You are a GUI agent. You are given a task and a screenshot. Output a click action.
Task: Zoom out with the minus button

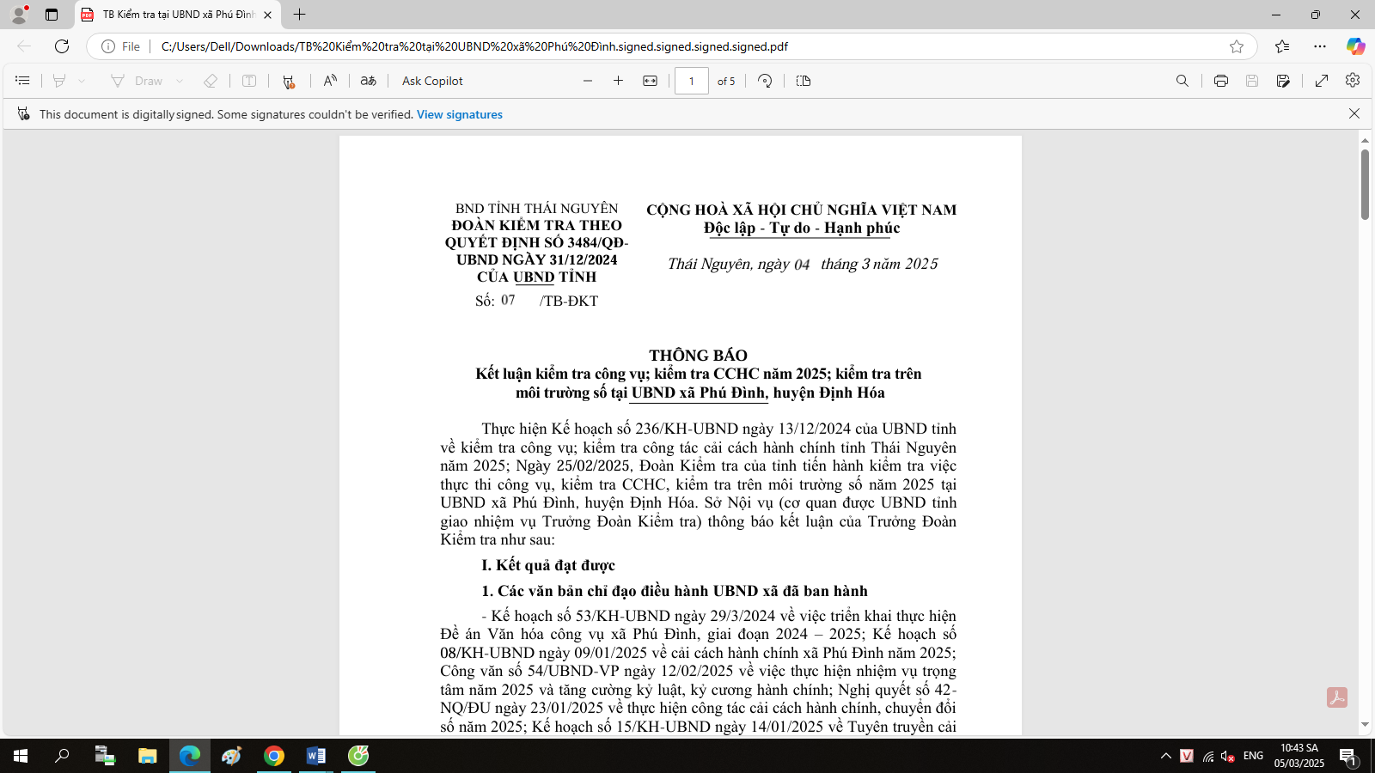point(588,81)
